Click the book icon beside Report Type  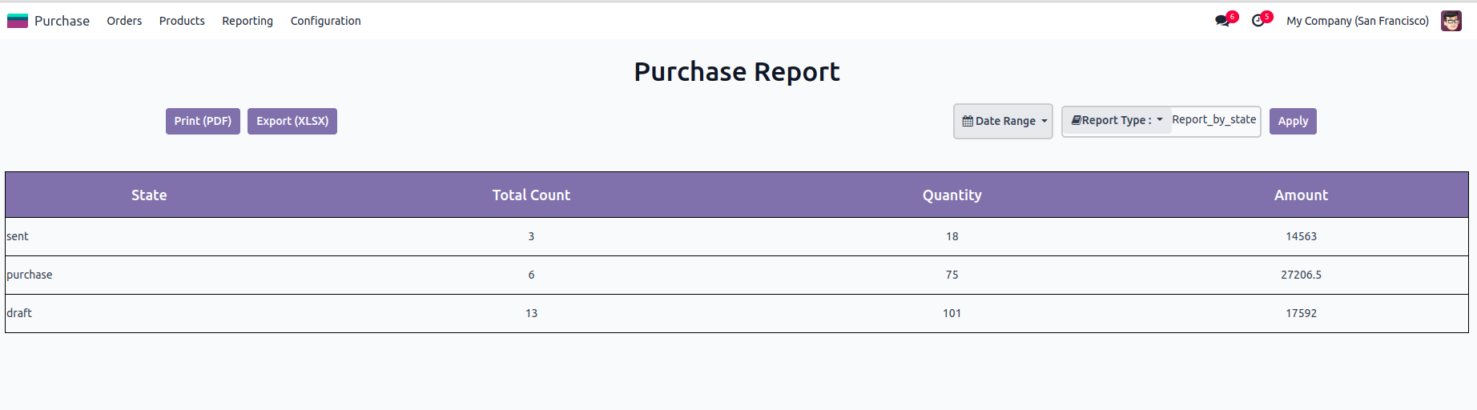(1076, 120)
